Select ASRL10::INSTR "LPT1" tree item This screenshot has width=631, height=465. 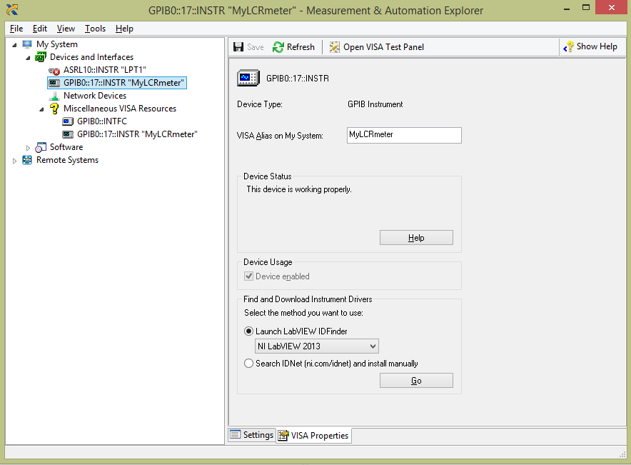(105, 70)
